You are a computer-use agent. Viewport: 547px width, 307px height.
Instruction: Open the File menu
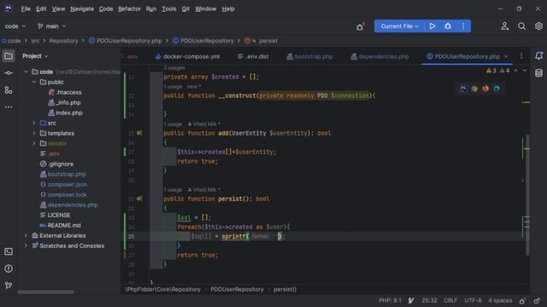(x=26, y=9)
